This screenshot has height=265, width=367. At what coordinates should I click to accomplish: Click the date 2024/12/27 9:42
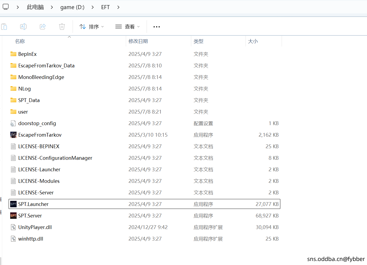(148, 227)
